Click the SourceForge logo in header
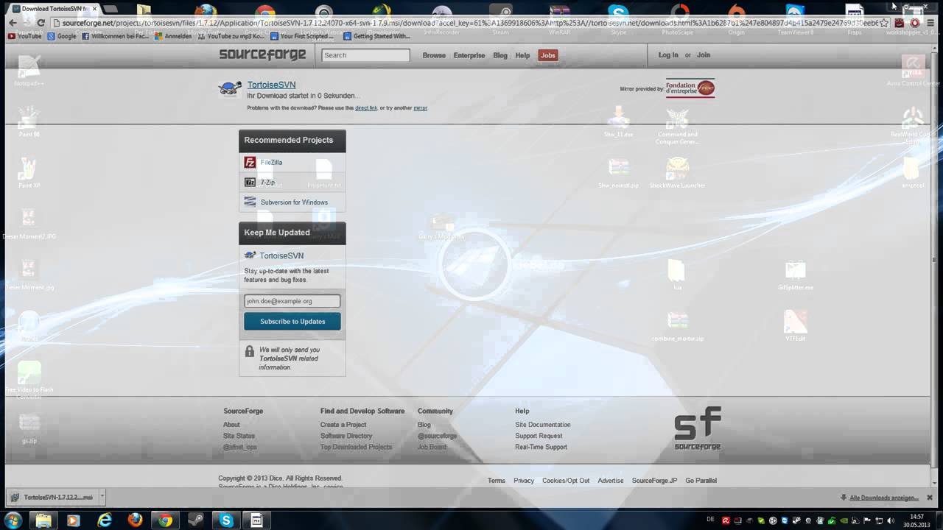943x530 pixels. (262, 54)
